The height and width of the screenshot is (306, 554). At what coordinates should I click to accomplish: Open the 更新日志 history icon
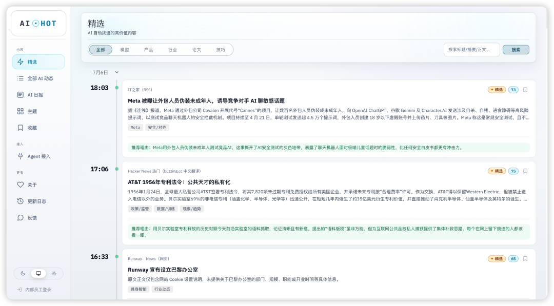21,201
